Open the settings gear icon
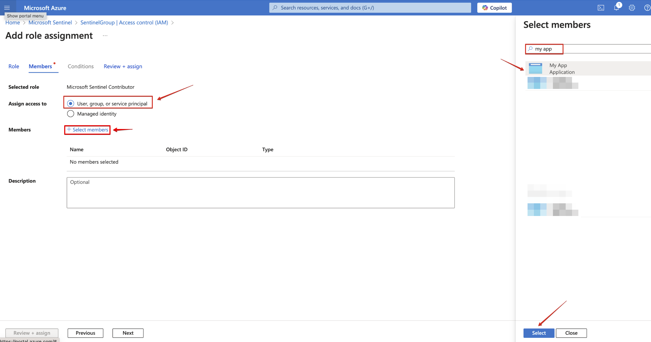The width and height of the screenshot is (651, 342). coord(632,8)
